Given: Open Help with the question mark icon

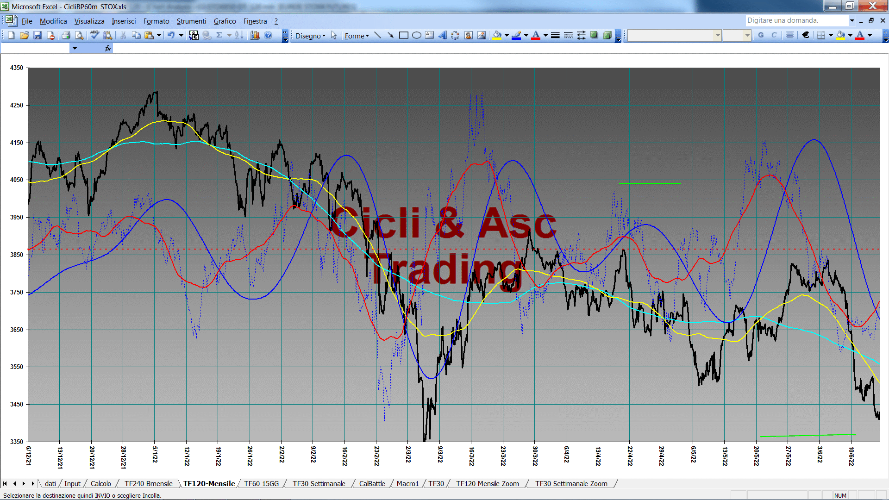Looking at the screenshot, I should pos(268,35).
